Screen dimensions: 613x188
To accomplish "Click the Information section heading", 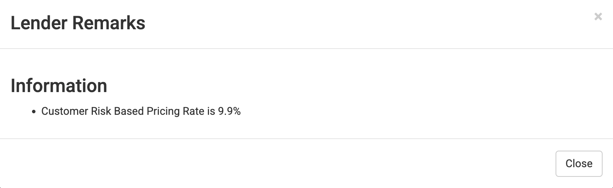I will pos(59,86).
